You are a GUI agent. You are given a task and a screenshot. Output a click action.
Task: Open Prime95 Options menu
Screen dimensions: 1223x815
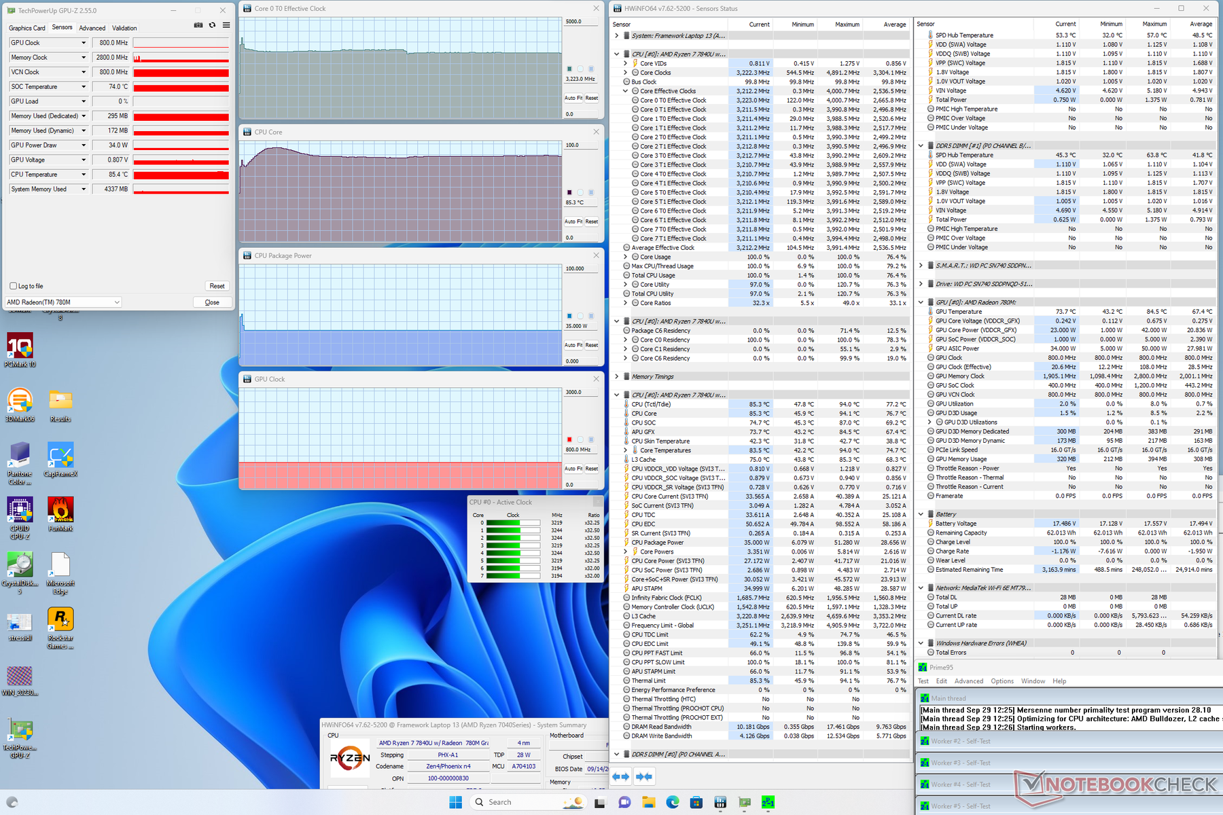[1002, 681]
